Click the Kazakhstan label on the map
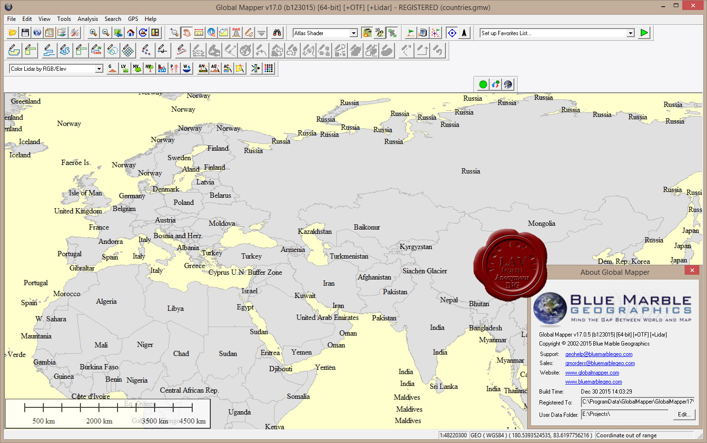 (x=314, y=231)
